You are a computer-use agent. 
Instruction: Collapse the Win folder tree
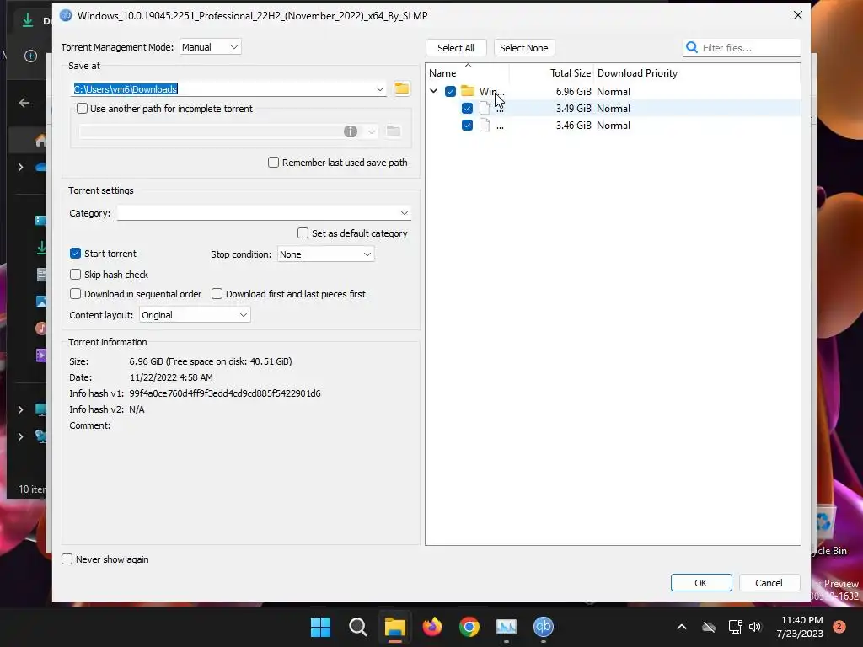[x=434, y=91]
